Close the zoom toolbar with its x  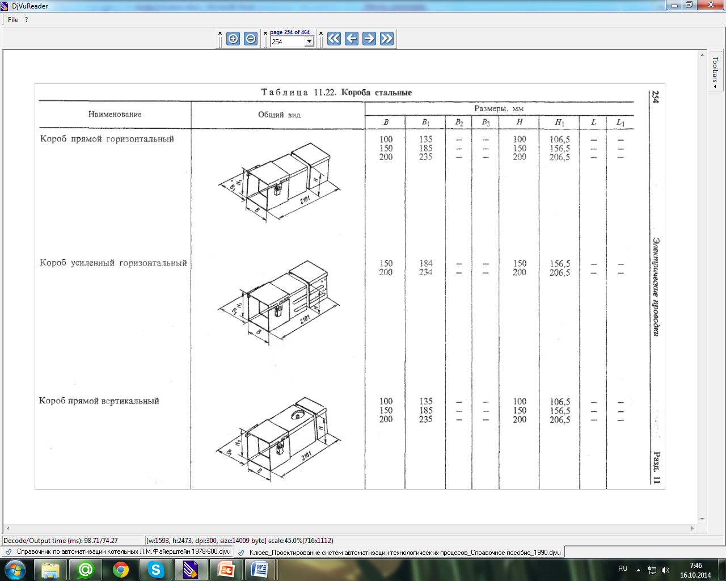click(x=220, y=33)
